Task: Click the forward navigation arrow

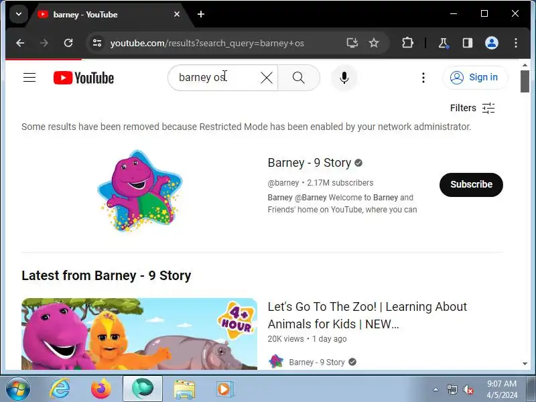Action: 44,43
